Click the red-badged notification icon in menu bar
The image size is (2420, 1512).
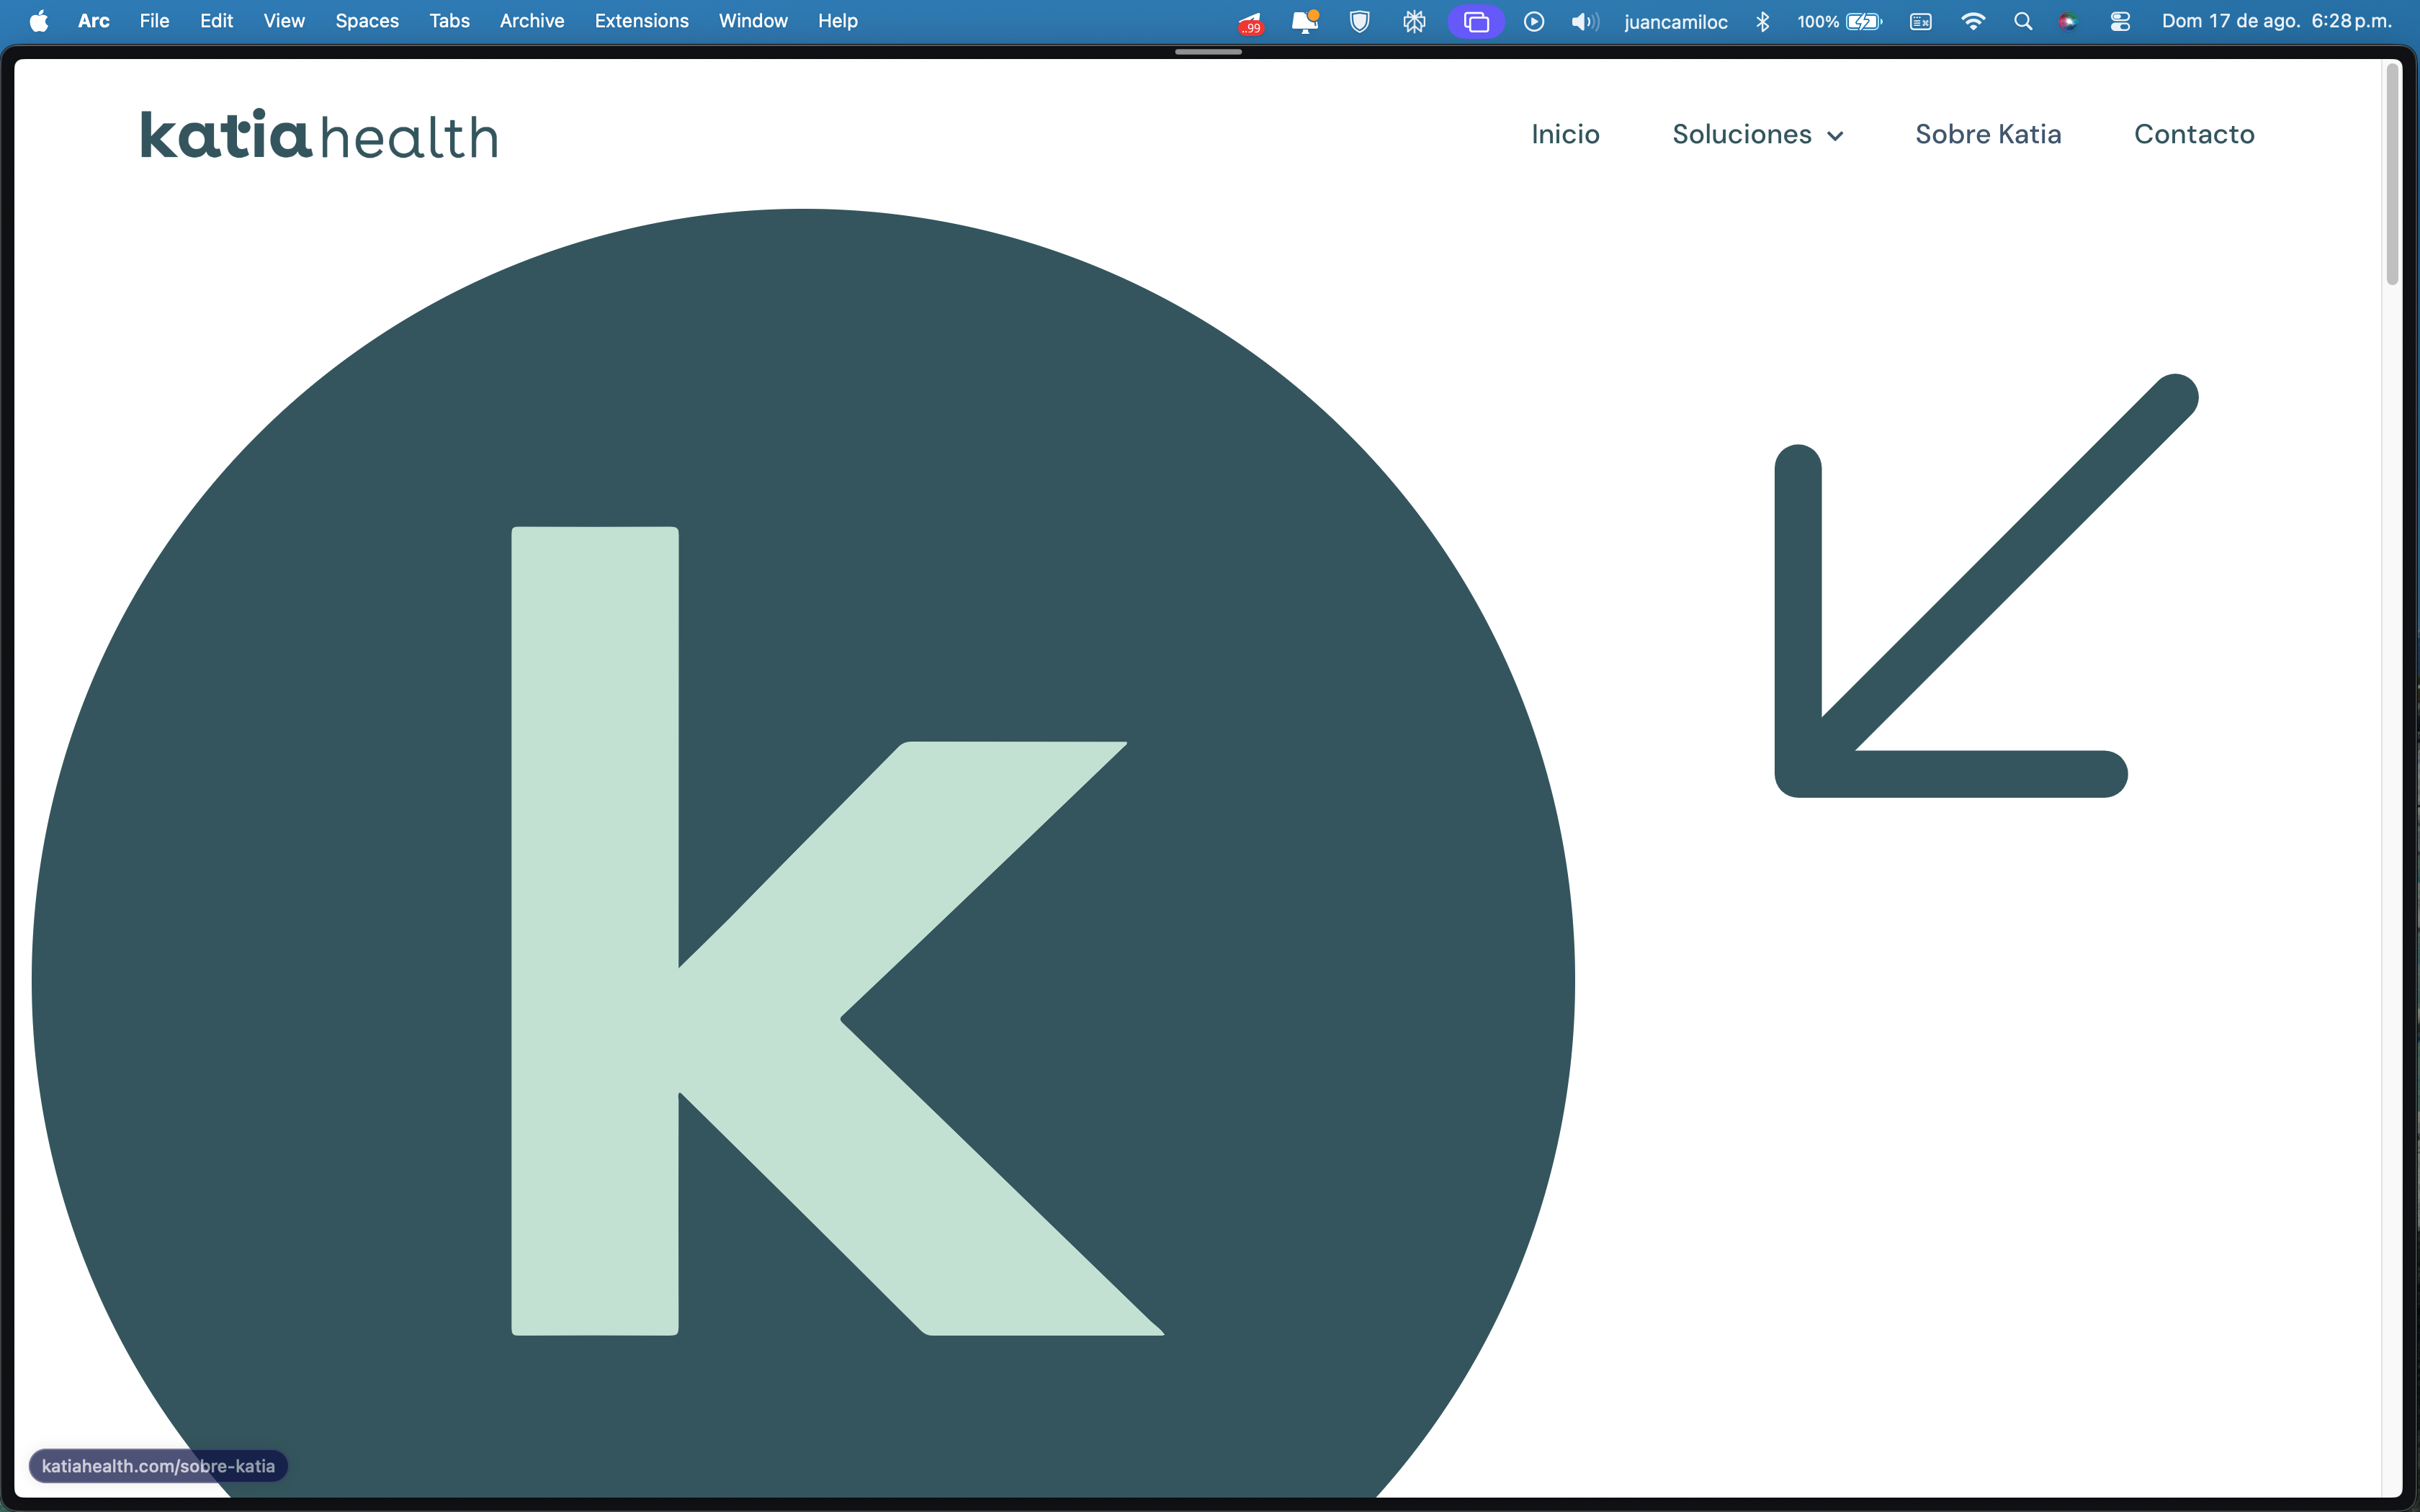(1250, 22)
